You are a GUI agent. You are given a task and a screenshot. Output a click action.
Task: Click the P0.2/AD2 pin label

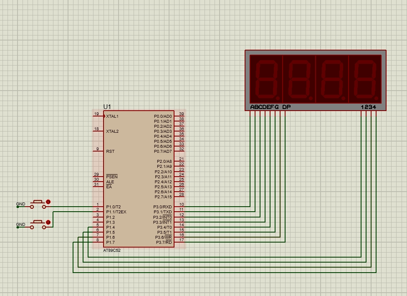point(163,126)
